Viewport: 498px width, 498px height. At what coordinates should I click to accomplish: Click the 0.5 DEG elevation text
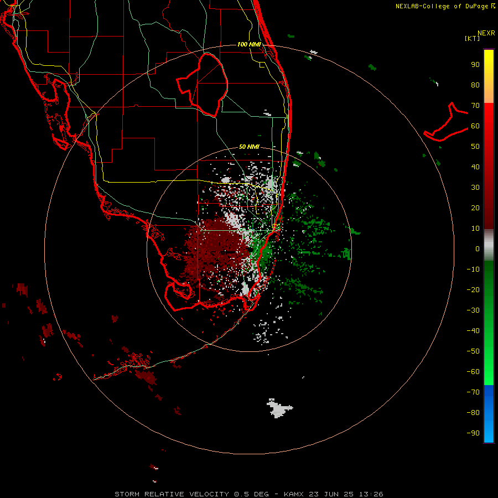(x=252, y=494)
